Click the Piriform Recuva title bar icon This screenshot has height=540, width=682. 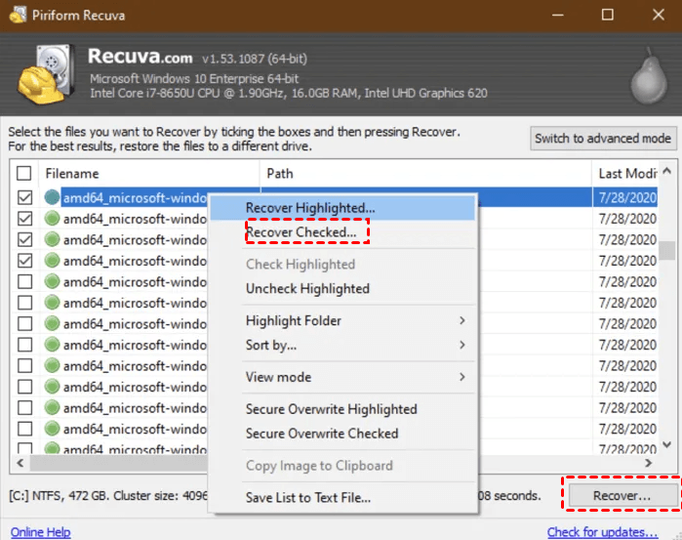click(x=18, y=15)
